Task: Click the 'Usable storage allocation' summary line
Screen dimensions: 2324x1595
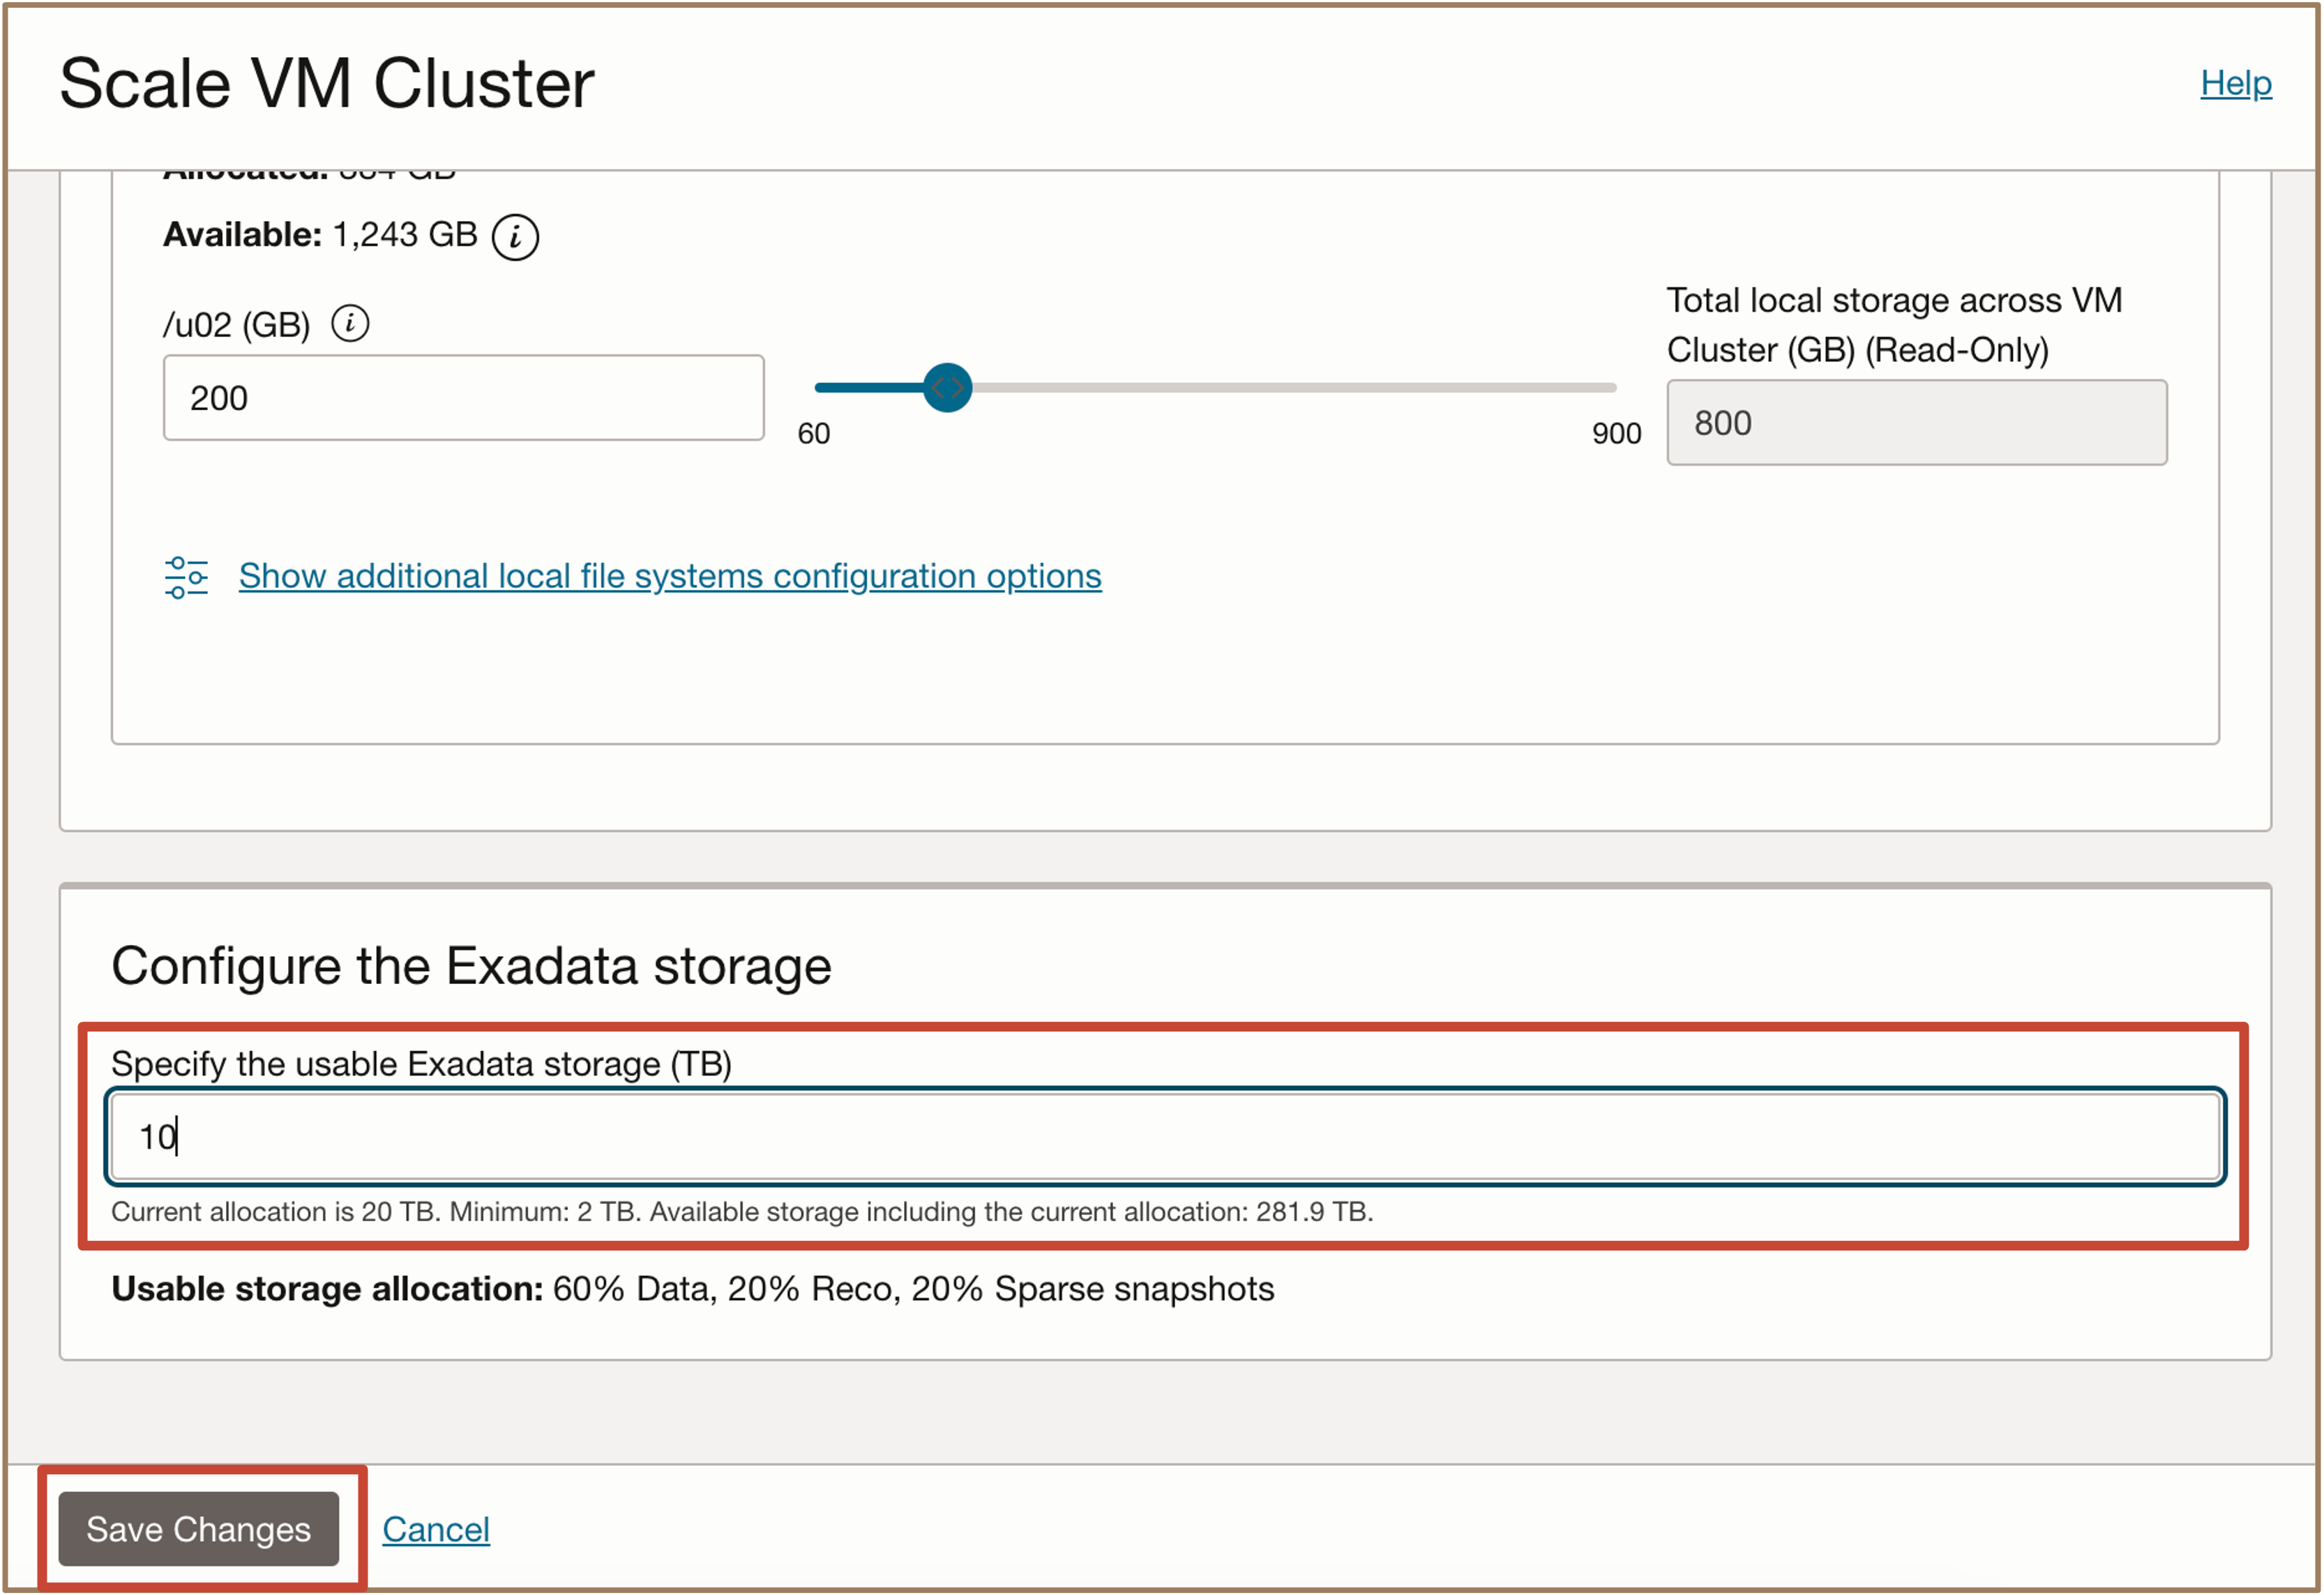Action: (693, 1289)
